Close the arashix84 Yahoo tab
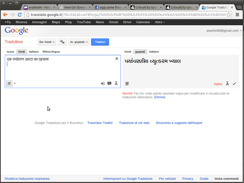Image resolution: width=244 pixels, height=183 pixels. pos(54,7)
